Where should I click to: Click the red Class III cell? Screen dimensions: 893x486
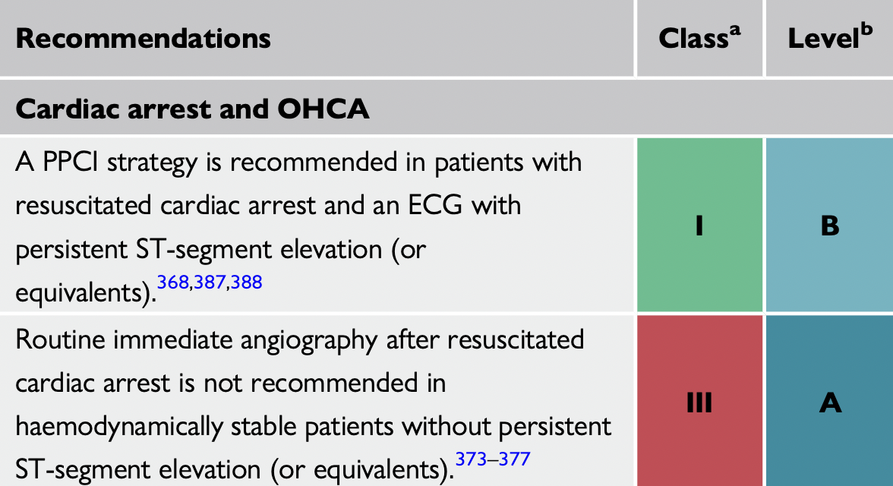(x=699, y=402)
